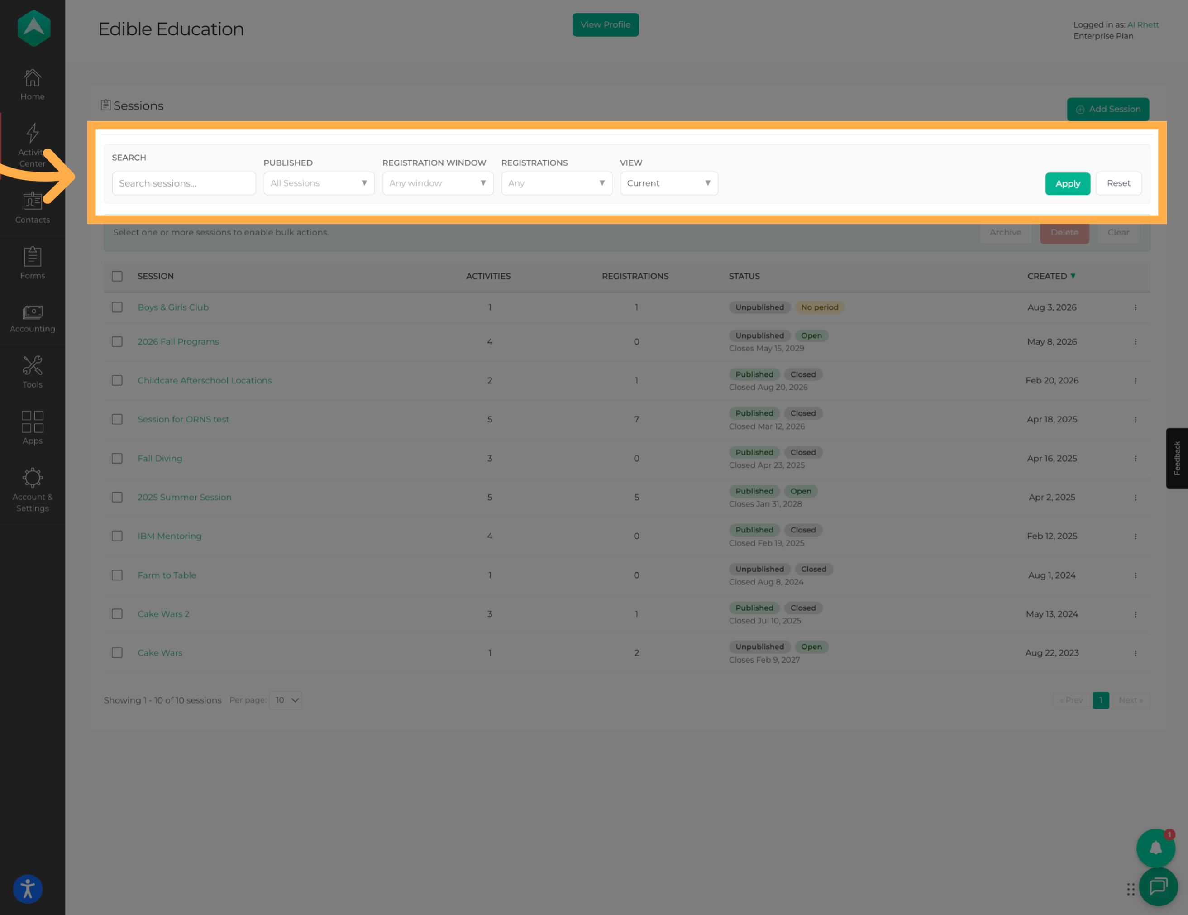
Task: Select the Fall Diving checkbox
Action: tap(117, 458)
